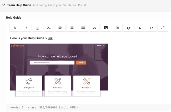Click the Getting Started card

[29, 86]
